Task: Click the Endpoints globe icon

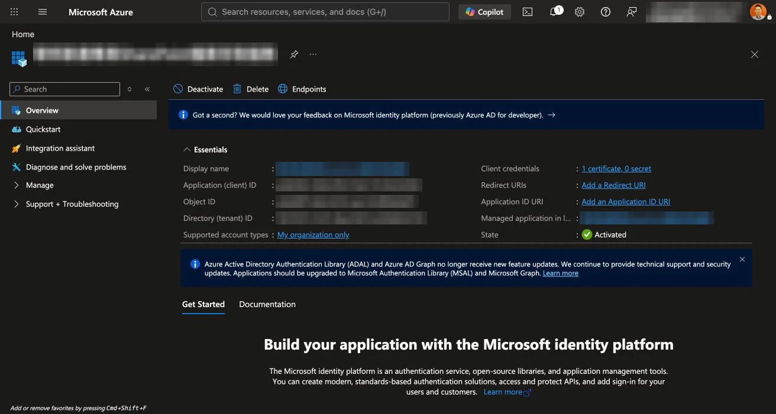Action: click(x=283, y=89)
